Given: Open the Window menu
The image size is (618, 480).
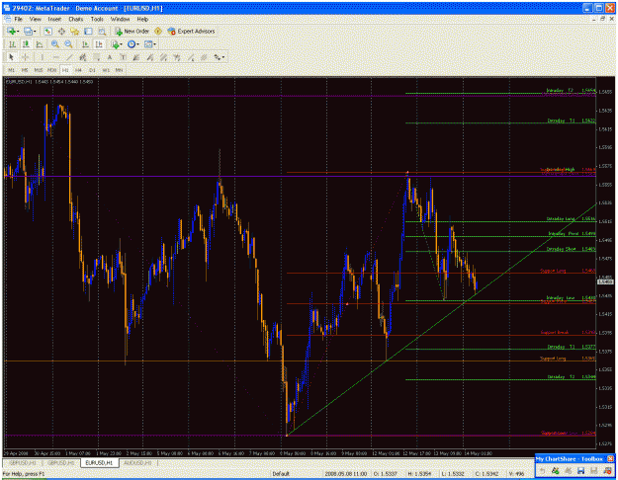Looking at the screenshot, I should (x=120, y=19).
